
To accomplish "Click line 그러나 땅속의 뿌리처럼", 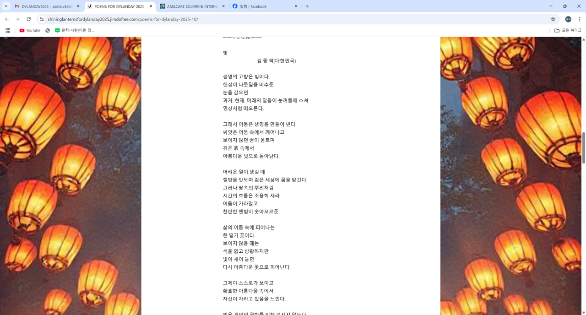I will point(248,188).
